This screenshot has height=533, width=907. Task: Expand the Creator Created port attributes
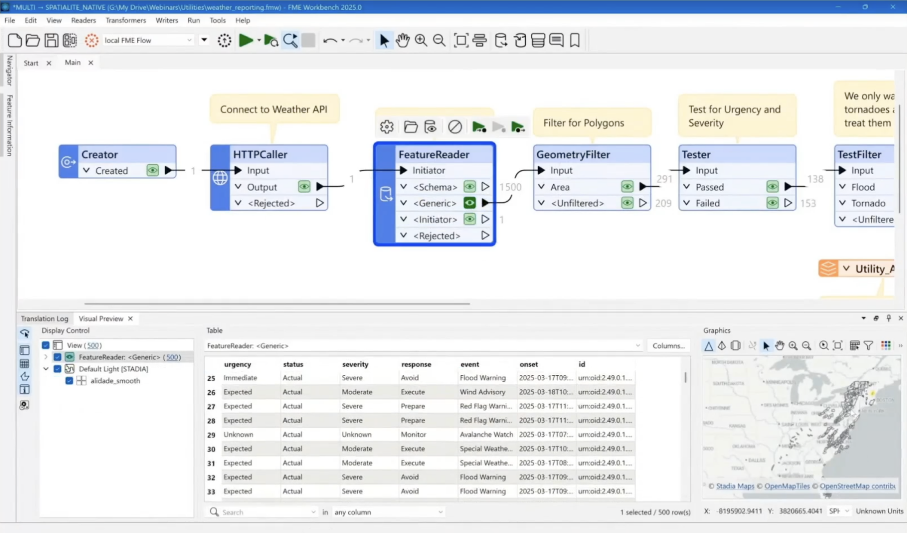click(86, 170)
